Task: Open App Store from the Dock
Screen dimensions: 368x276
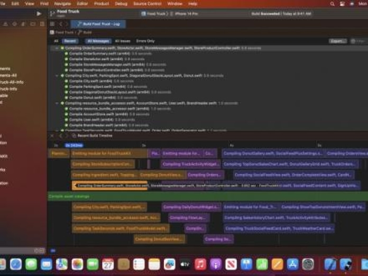Action: 293,264
